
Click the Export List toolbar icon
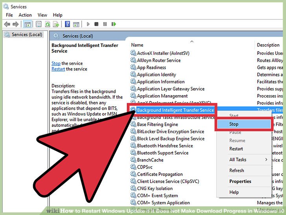pos(56,24)
